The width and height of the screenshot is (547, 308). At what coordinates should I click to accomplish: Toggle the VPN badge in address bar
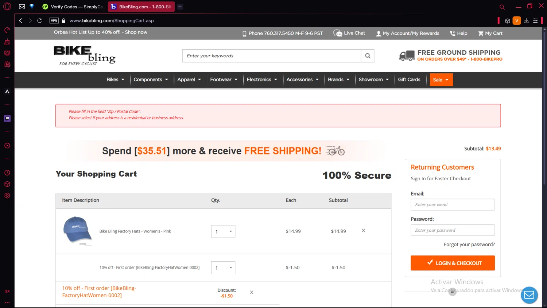point(54,20)
